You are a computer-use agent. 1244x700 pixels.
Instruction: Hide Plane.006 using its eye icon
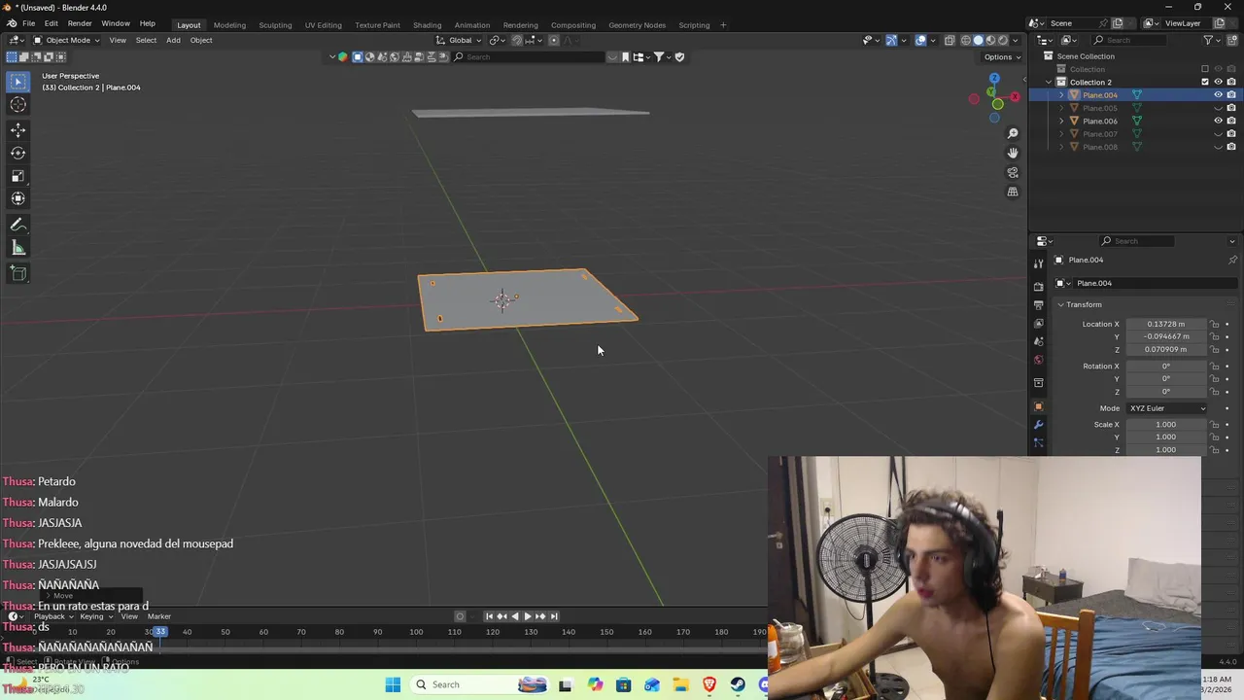click(1218, 121)
